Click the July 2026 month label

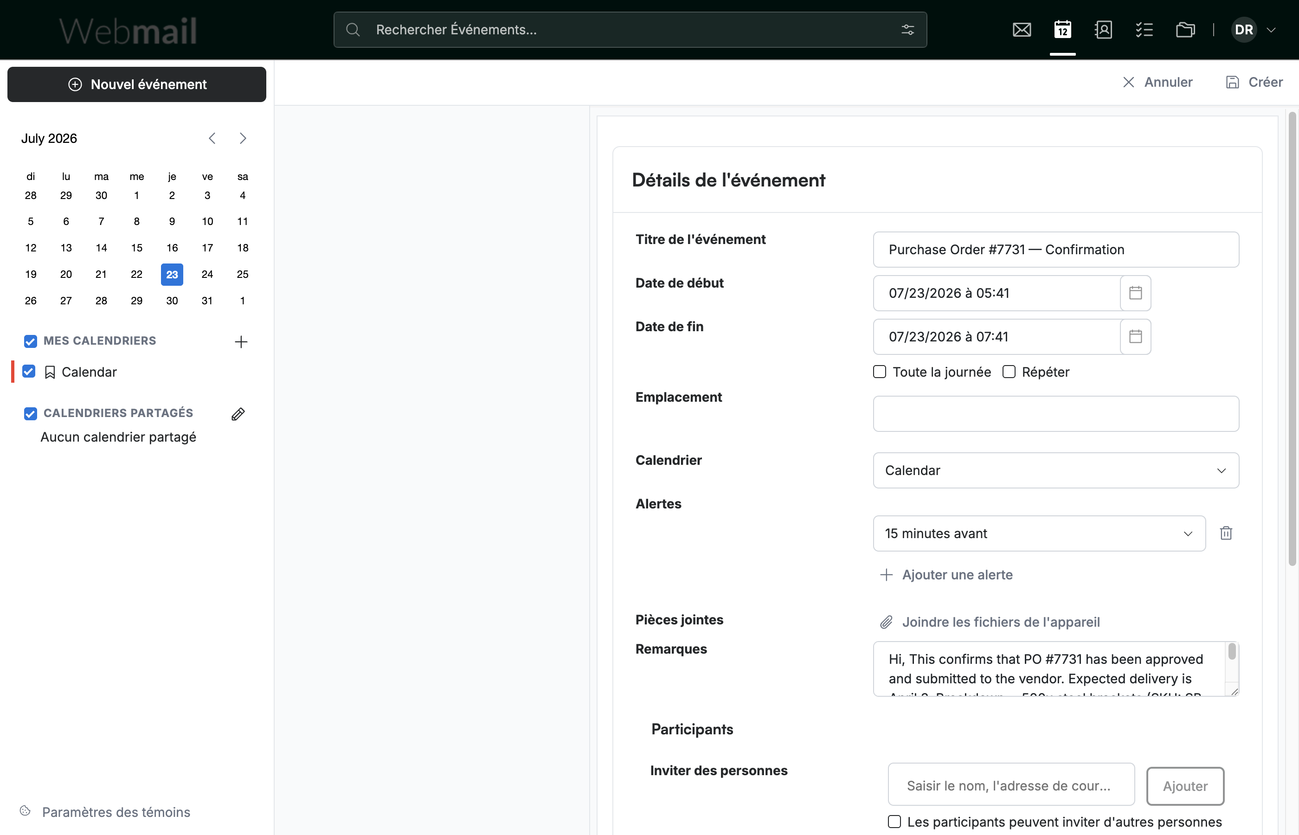pyautogui.click(x=49, y=138)
